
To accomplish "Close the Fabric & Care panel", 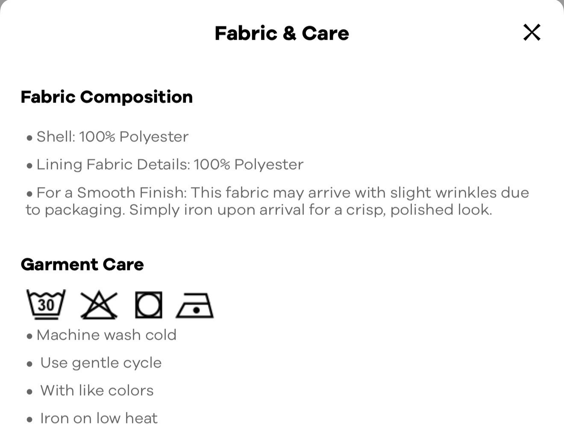I will [x=532, y=32].
